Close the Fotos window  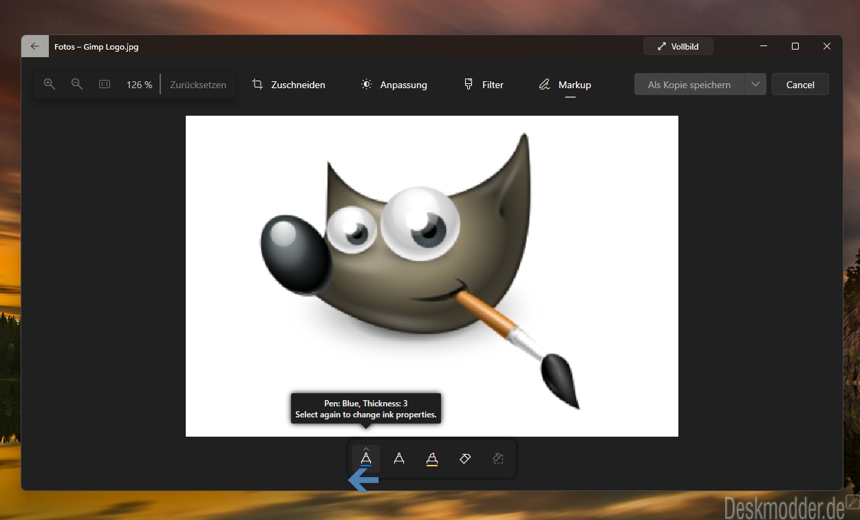pyautogui.click(x=827, y=46)
